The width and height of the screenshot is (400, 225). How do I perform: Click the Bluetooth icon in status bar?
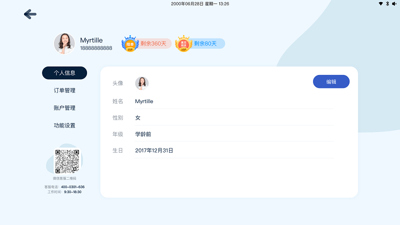pyautogui.click(x=387, y=3)
